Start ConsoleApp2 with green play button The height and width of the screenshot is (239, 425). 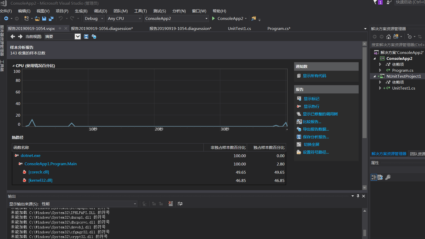214,19
